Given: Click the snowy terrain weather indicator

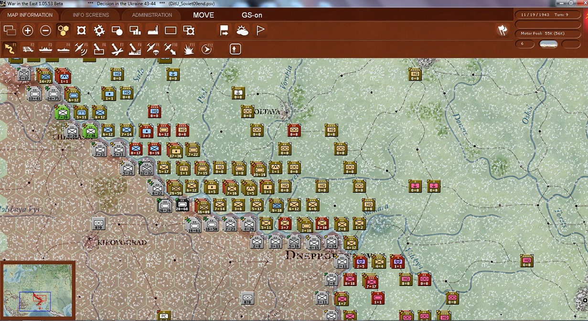Looking at the screenshot, I should pos(548,43).
